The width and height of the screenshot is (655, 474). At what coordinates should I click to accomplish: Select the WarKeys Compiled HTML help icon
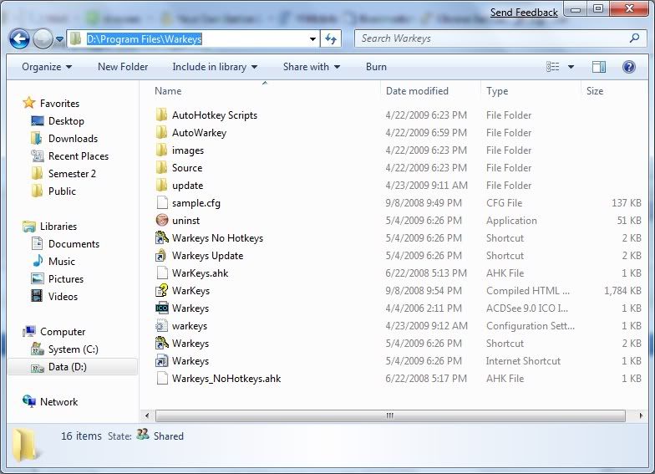[x=162, y=291]
